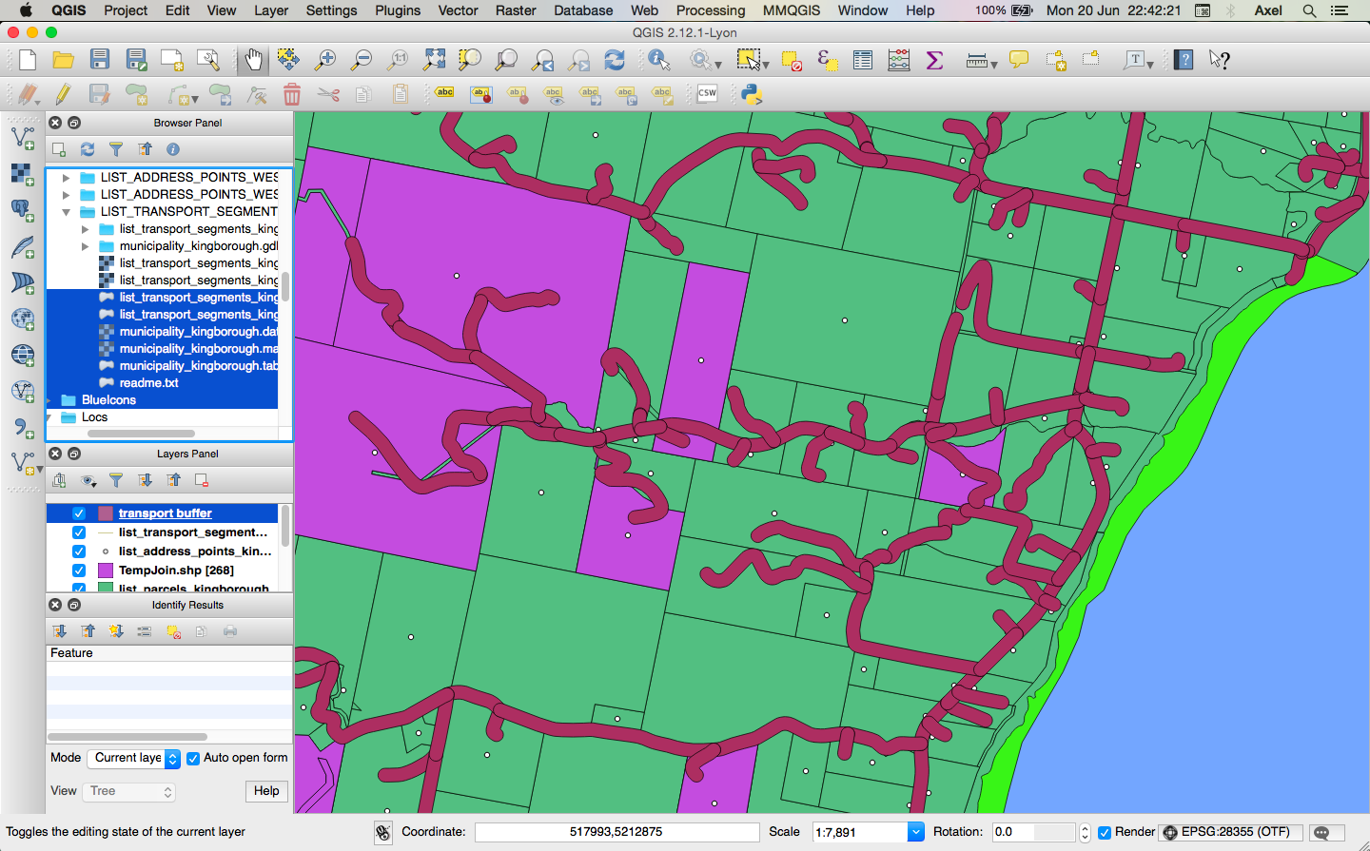Screen dimensions: 1370x851
Task: Open the Processing menu
Action: pyautogui.click(x=711, y=10)
